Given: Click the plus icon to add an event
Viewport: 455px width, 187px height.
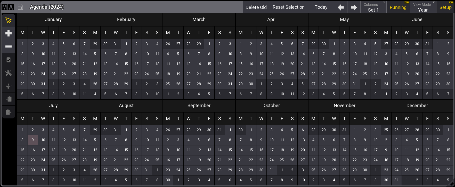Looking at the screenshot, I should 9,33.
